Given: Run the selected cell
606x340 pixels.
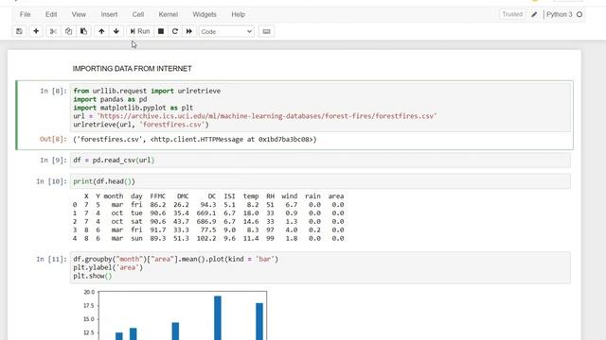Looking at the screenshot, I should point(140,31).
